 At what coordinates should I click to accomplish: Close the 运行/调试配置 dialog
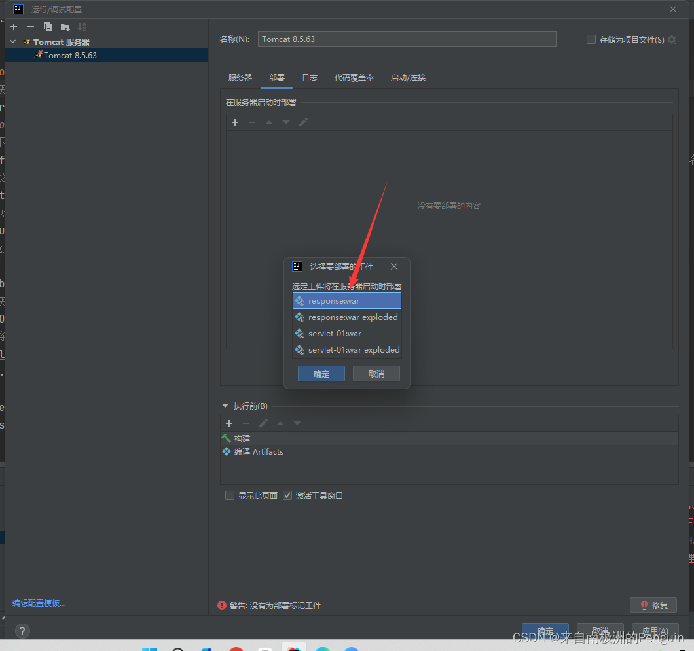tap(673, 9)
